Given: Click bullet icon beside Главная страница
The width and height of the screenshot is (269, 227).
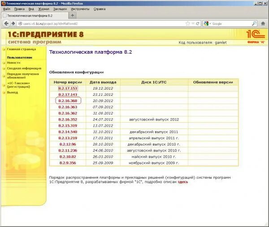Looking at the screenshot, I should click(x=4, y=50).
